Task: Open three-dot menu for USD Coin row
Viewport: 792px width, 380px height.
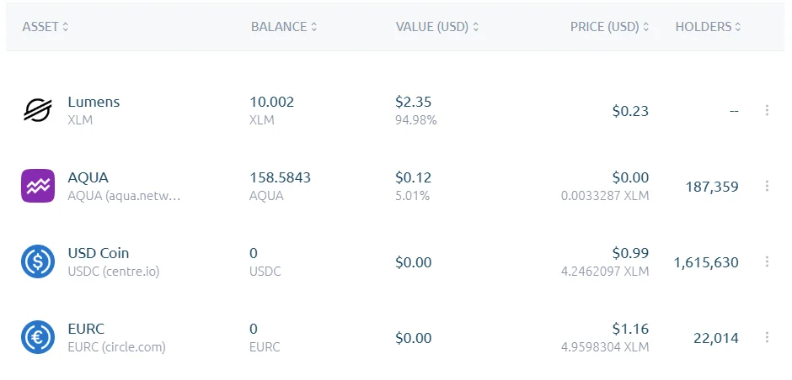Action: point(767,261)
